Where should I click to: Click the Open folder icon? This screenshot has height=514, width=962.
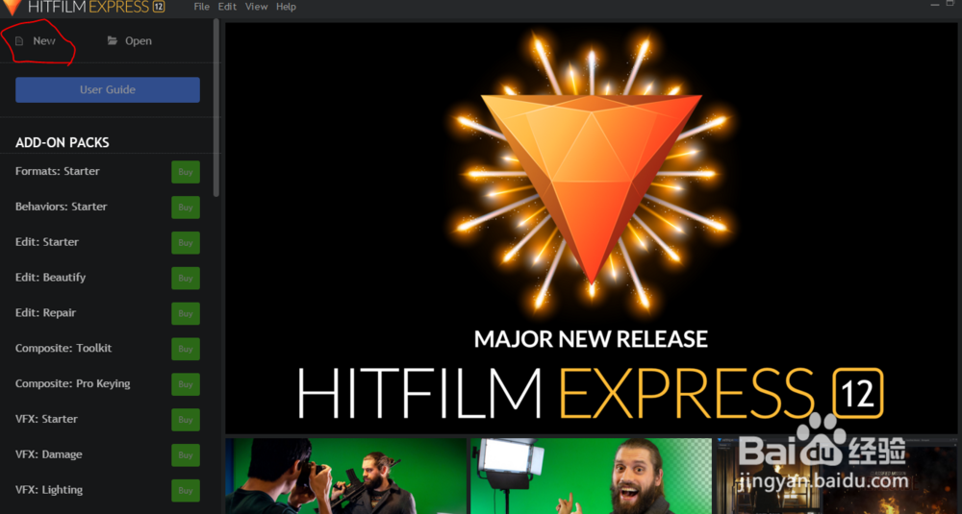113,41
